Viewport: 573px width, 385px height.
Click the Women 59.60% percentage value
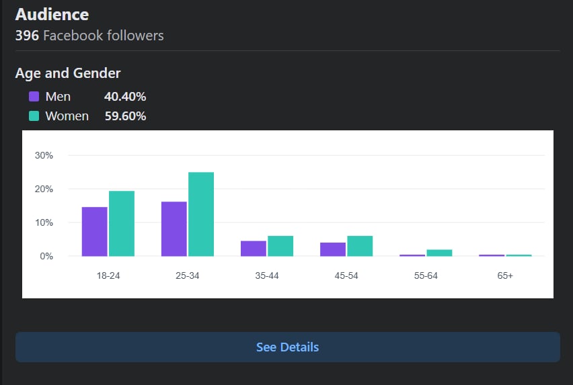[x=125, y=116]
